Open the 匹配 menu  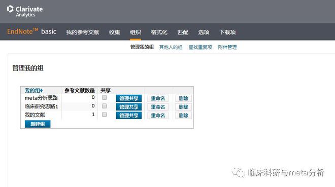click(183, 32)
